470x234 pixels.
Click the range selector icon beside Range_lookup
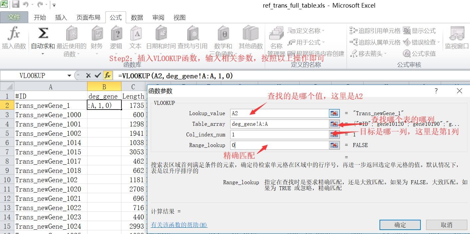click(334, 145)
